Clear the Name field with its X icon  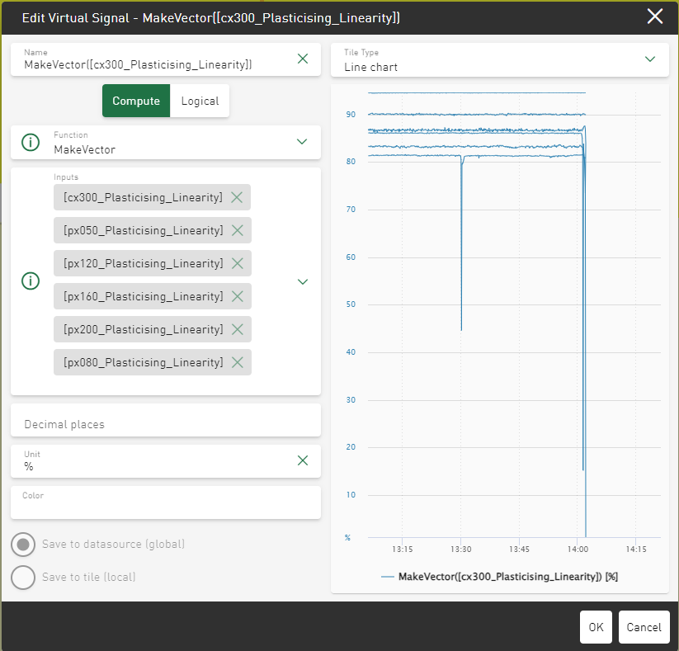(303, 59)
